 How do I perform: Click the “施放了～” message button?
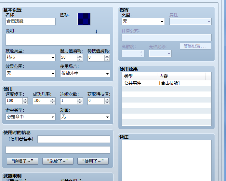58,161
